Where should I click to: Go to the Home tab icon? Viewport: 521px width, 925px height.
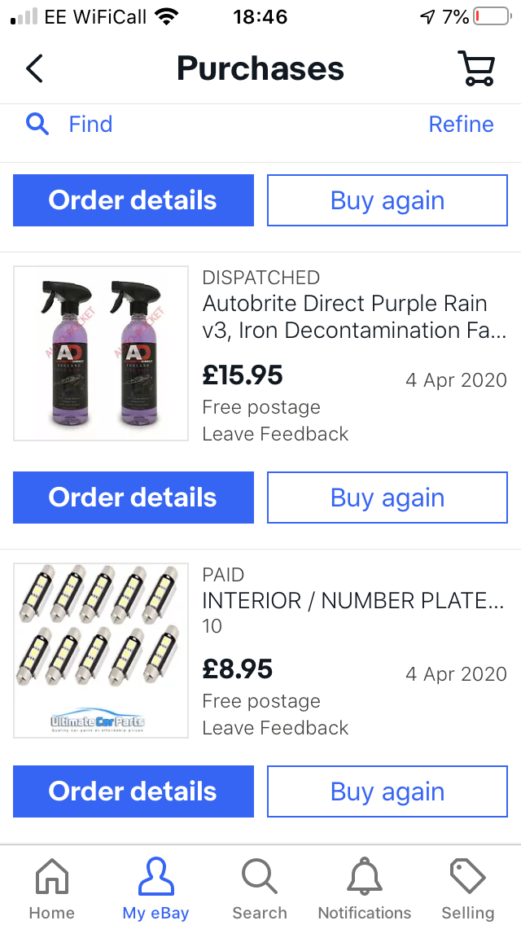point(52,879)
